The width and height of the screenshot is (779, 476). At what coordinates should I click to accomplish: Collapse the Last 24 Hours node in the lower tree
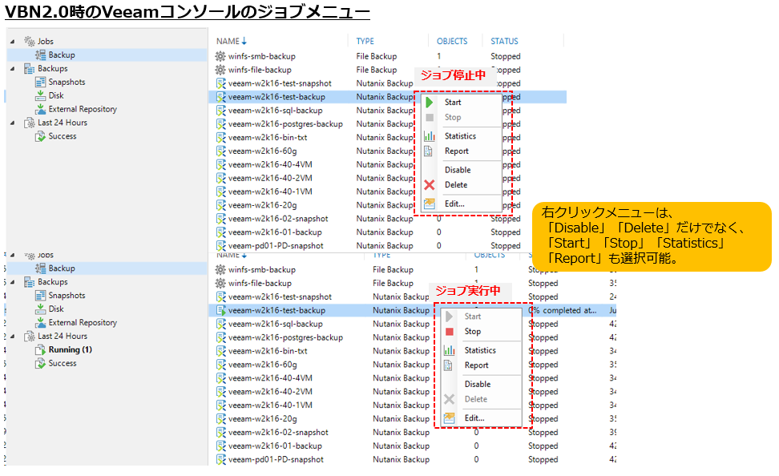pyautogui.click(x=12, y=337)
